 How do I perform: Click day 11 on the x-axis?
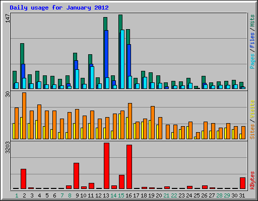pyautogui.click(x=91, y=195)
